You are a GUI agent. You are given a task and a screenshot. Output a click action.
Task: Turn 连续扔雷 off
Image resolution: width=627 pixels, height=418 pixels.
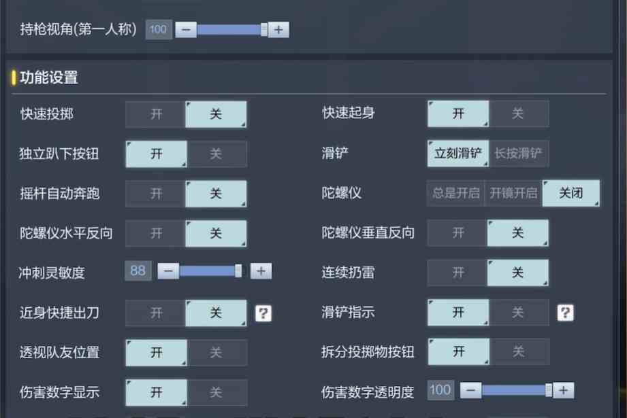pyautogui.click(x=518, y=273)
